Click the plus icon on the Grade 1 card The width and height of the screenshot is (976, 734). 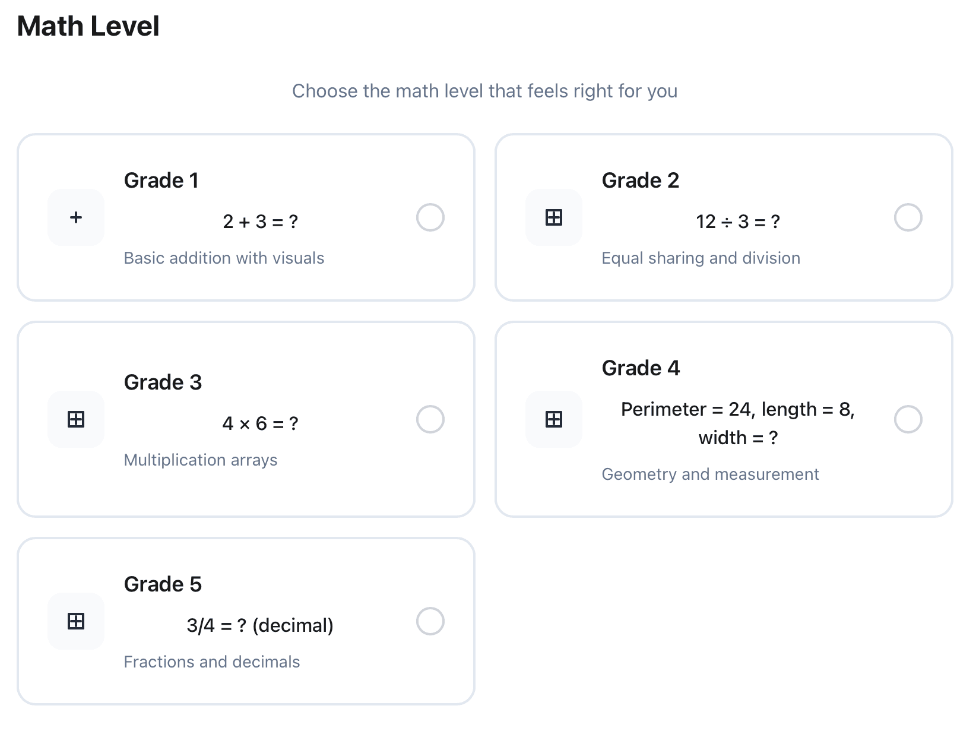[x=75, y=217]
